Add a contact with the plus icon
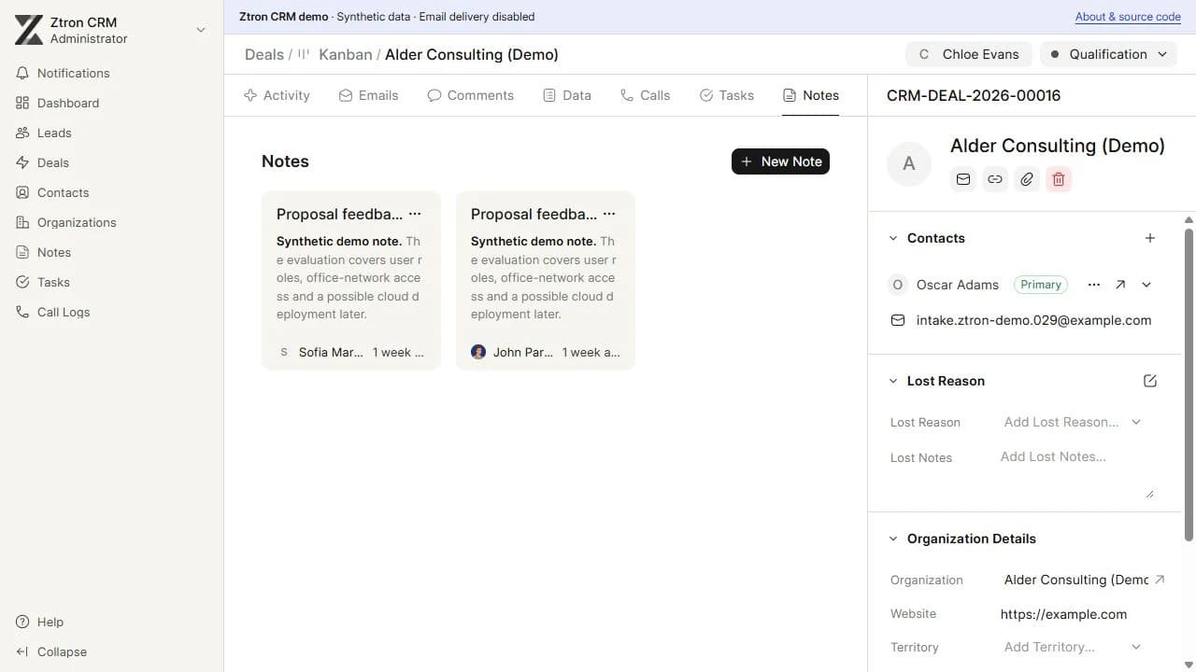Viewport: 1196px width, 672px height. pyautogui.click(x=1150, y=238)
